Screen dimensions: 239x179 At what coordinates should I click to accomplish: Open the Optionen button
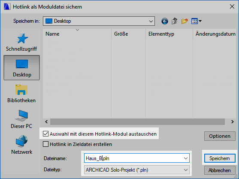point(220,136)
